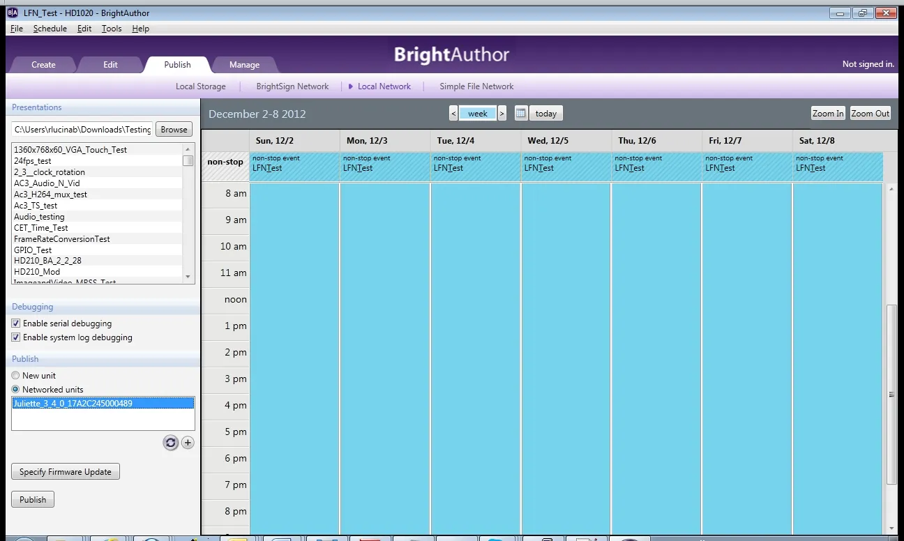Select the non-stop LFNTest event on Wed, 12/5
This screenshot has width=904, height=541.
tap(566, 167)
